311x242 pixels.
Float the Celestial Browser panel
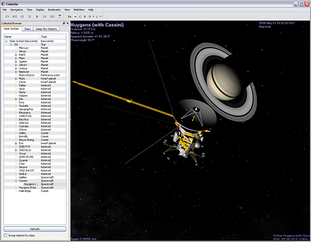(x=64, y=23)
